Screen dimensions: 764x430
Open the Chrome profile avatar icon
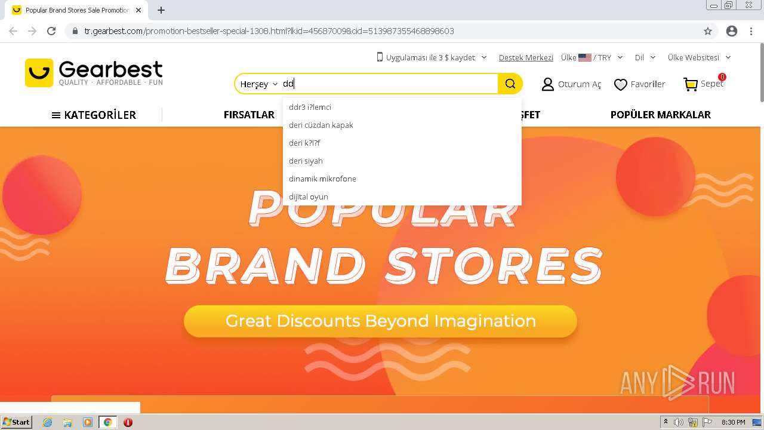[x=732, y=31]
